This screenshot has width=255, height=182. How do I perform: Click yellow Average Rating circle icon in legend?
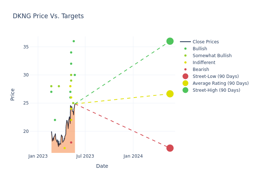(x=185, y=83)
